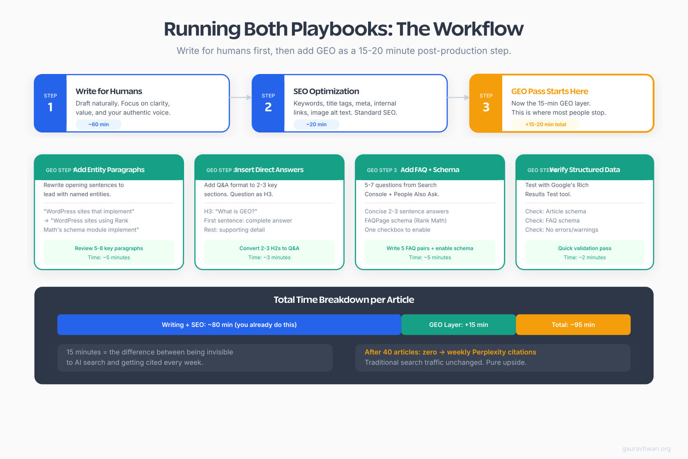Click the GEO STEP 2 green header bar
This screenshot has height=459, width=688.
click(x=269, y=167)
